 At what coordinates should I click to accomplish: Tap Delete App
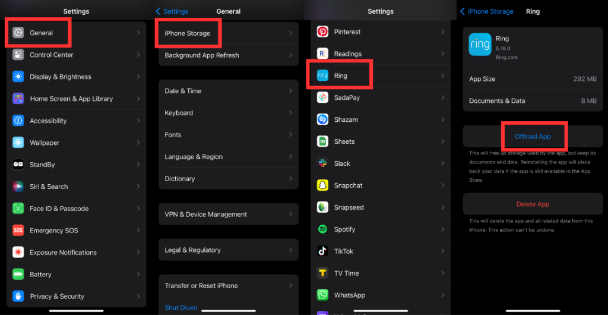click(533, 204)
